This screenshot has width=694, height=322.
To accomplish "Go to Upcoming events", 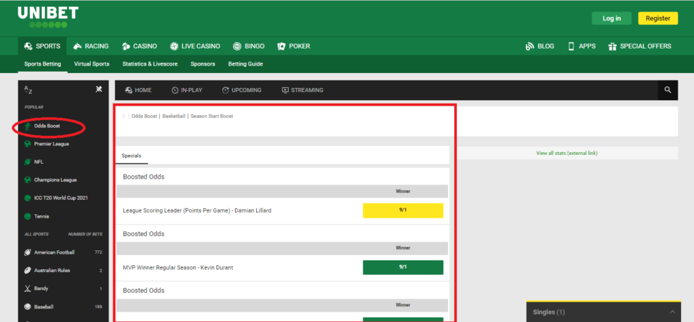I will click(x=241, y=90).
